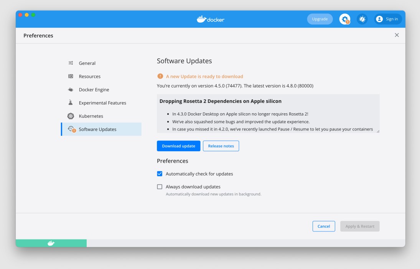Click the orange update warning icon

pyautogui.click(x=160, y=76)
